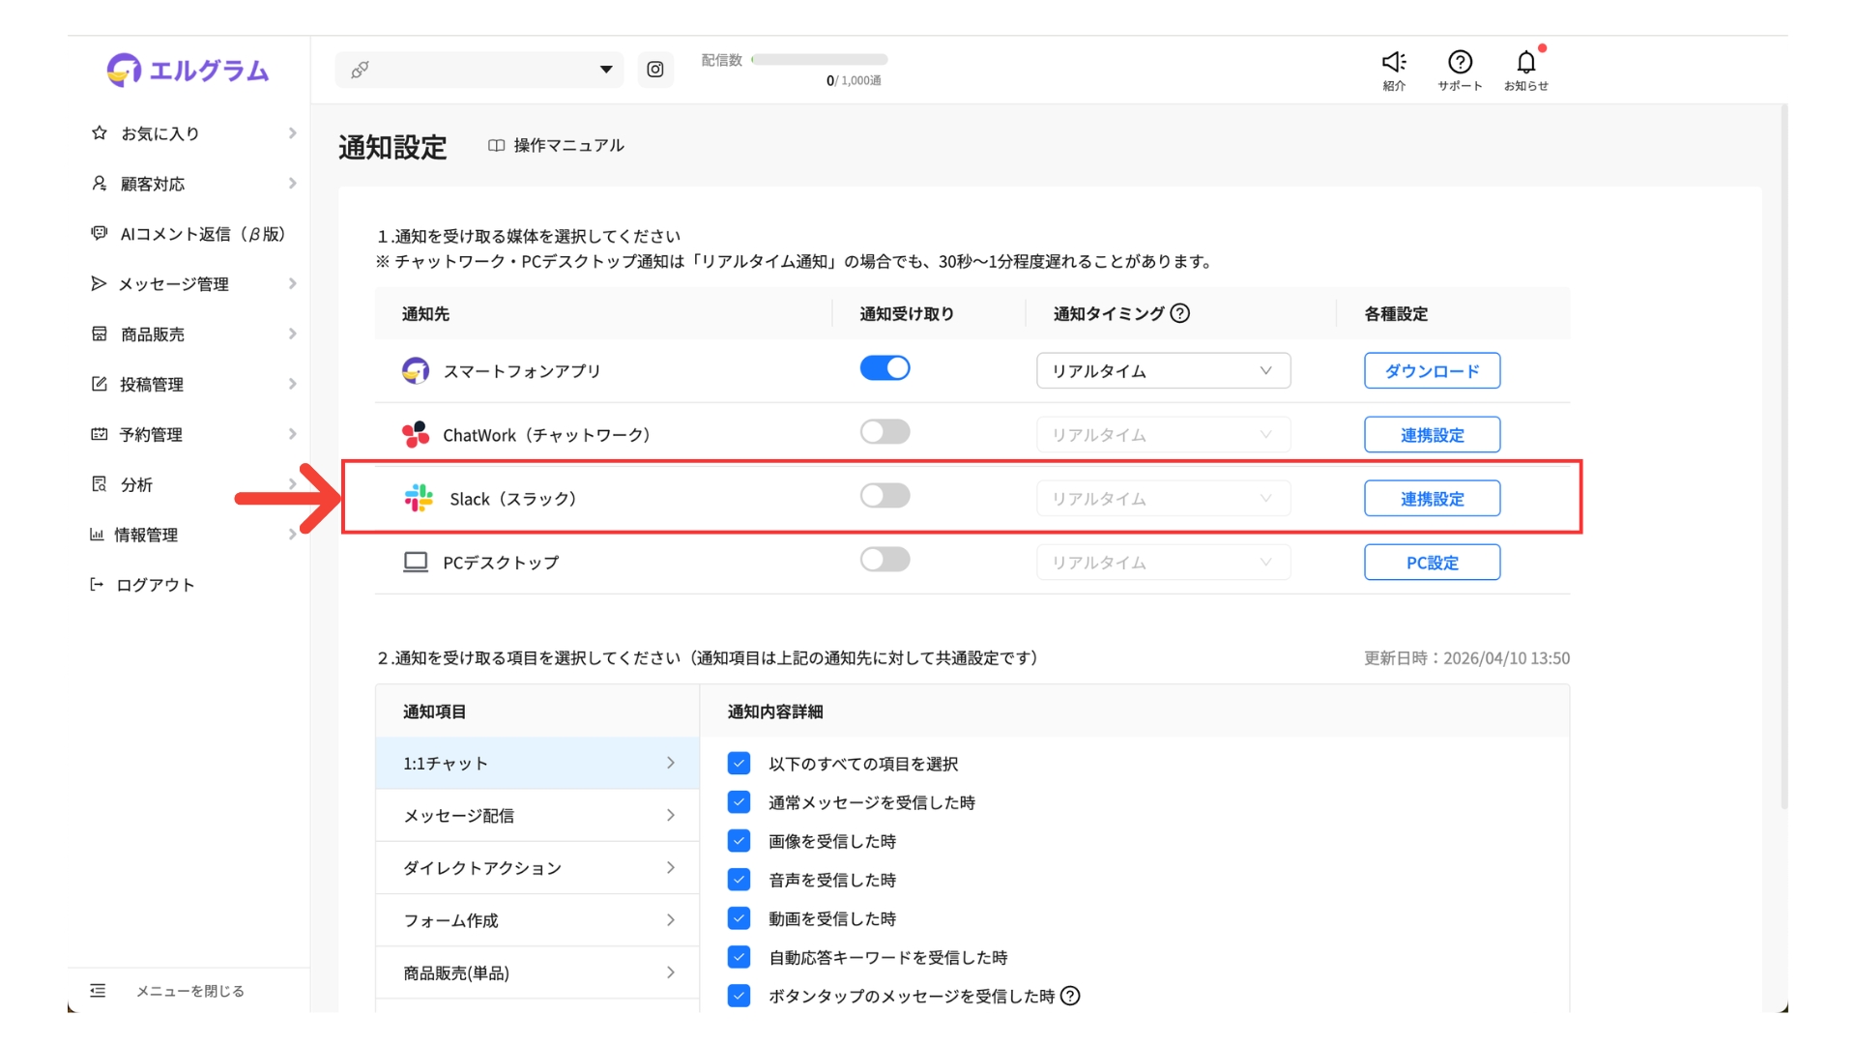Uncheck 音声を受信した時 checkbox
1856x1044 pixels.
click(739, 880)
